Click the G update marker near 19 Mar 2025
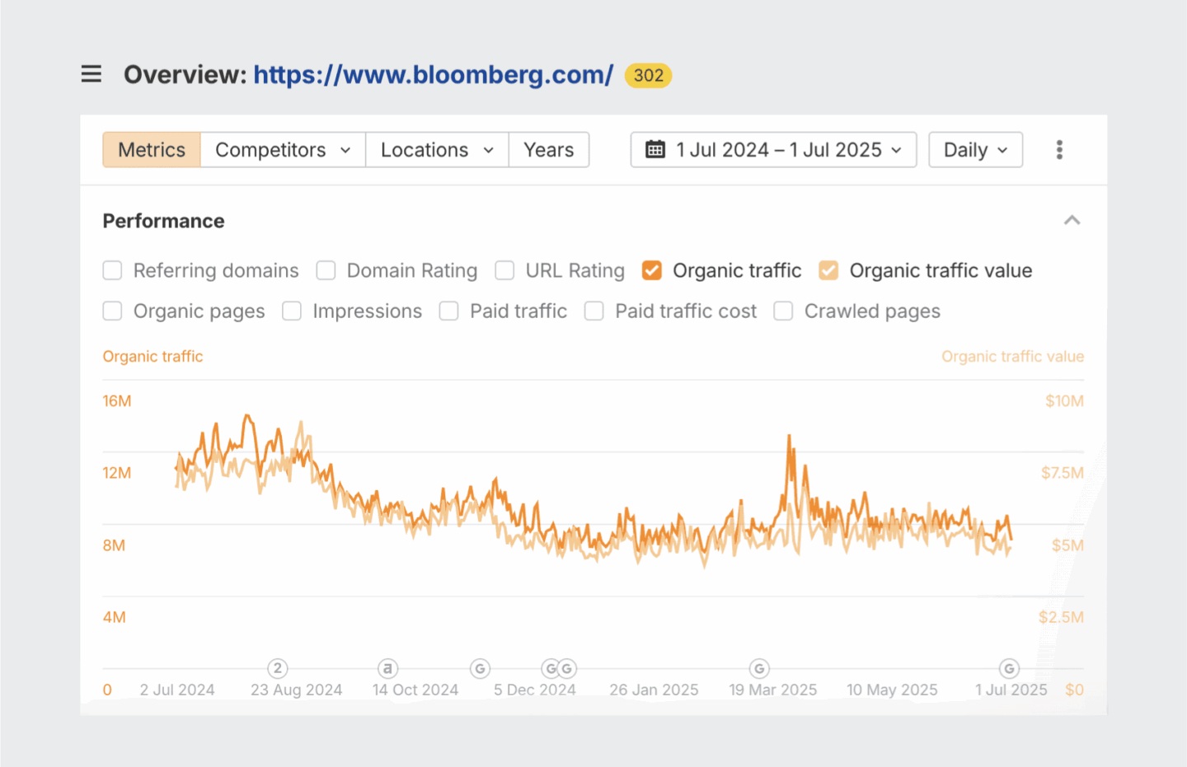1187x767 pixels. 759,668
